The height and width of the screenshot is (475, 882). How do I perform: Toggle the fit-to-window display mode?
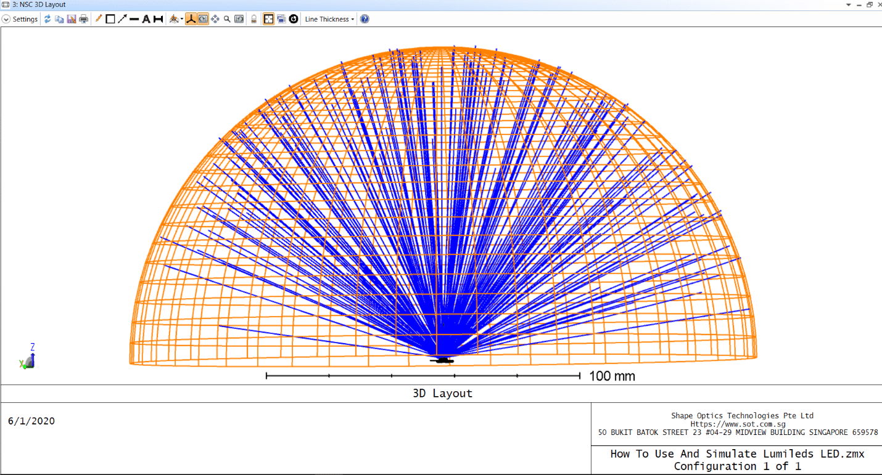point(268,19)
